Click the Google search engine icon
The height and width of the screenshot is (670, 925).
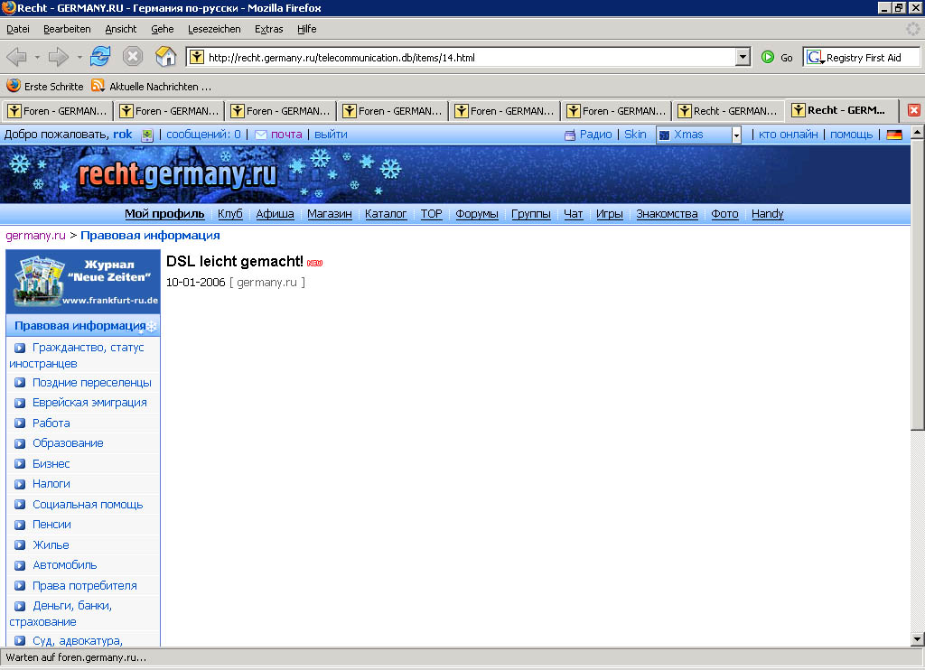click(814, 57)
